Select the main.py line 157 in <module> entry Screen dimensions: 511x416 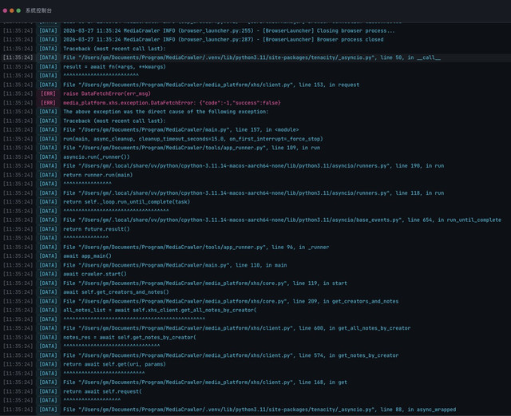181,130
